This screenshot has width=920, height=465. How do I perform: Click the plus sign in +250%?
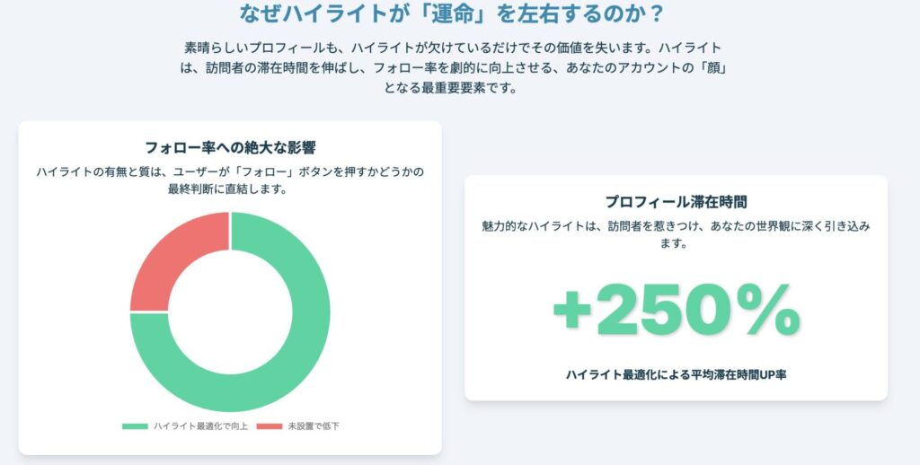571,312
